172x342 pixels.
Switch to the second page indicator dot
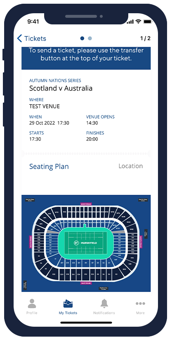(x=90, y=38)
